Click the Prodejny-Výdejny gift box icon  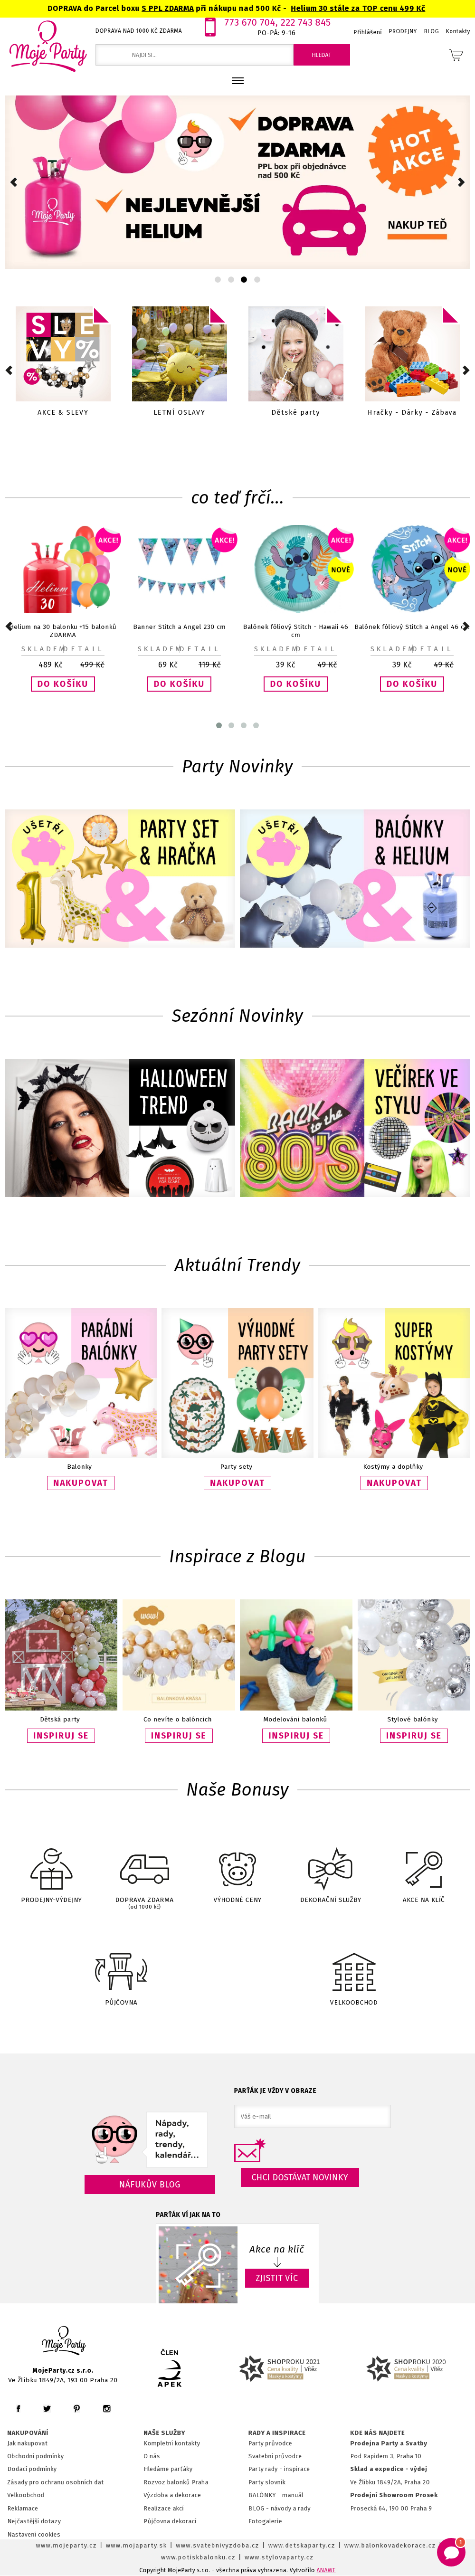click(x=51, y=1868)
